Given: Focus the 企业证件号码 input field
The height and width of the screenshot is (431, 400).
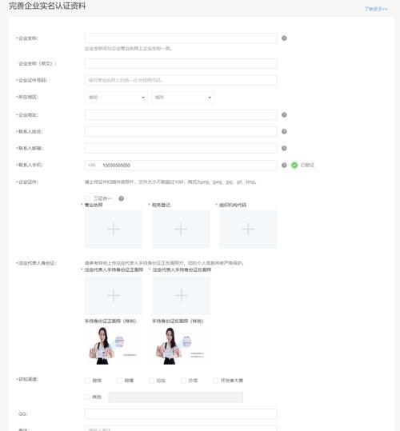Looking at the screenshot, I should (x=181, y=80).
